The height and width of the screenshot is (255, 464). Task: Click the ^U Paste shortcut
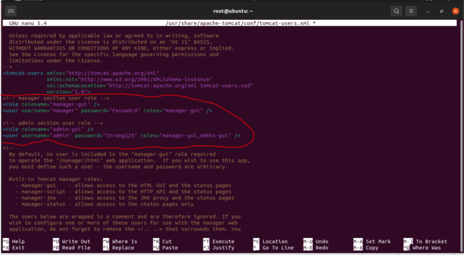coord(166,248)
